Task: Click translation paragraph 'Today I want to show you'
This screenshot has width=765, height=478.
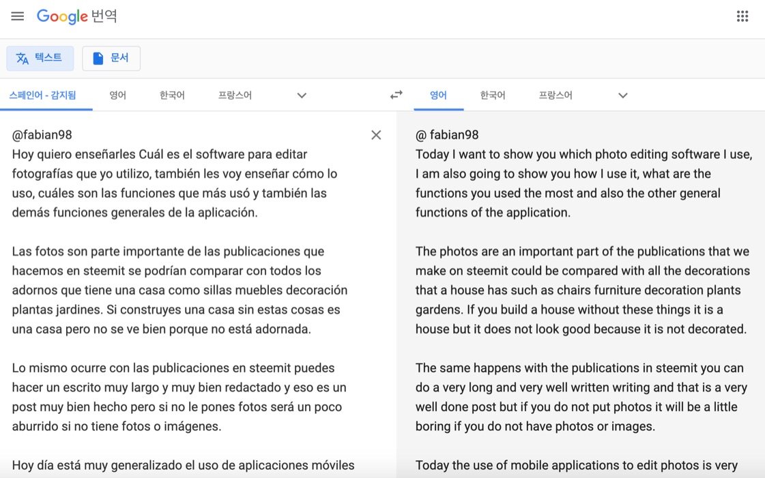Action: pyautogui.click(x=583, y=183)
